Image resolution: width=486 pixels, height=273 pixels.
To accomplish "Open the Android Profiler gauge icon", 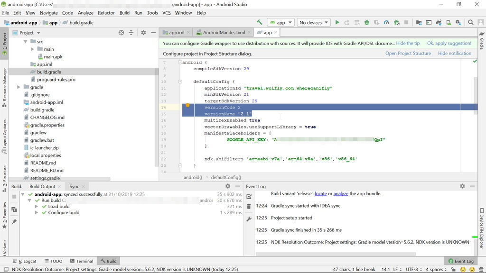I will [x=386, y=22].
